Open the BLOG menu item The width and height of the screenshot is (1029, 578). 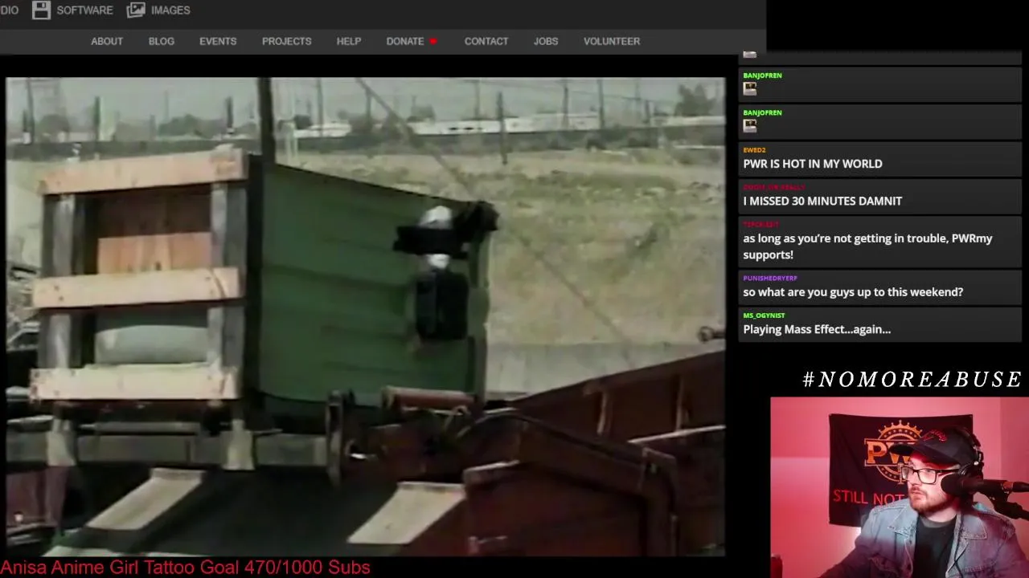pos(162,41)
